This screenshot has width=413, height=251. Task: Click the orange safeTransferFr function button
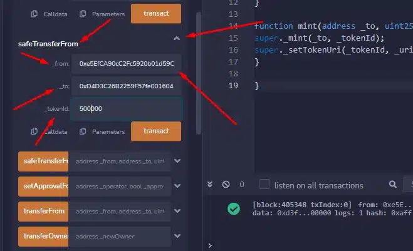(43, 161)
